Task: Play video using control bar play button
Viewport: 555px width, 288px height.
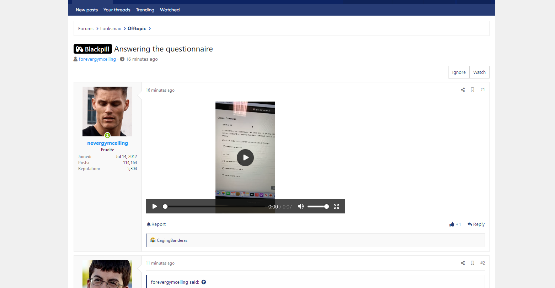Action: tap(155, 206)
